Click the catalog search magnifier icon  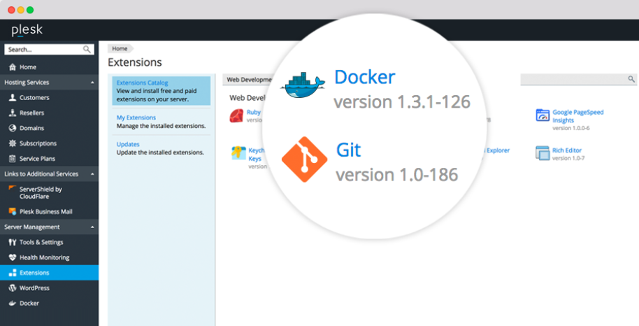click(631, 79)
